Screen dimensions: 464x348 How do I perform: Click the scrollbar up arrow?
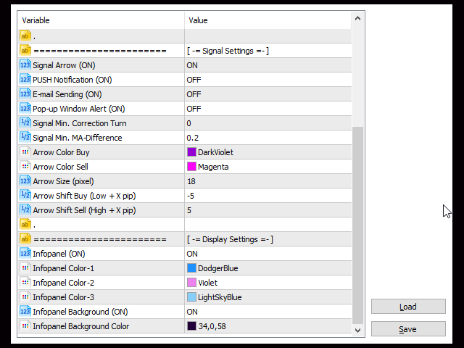[357, 18]
